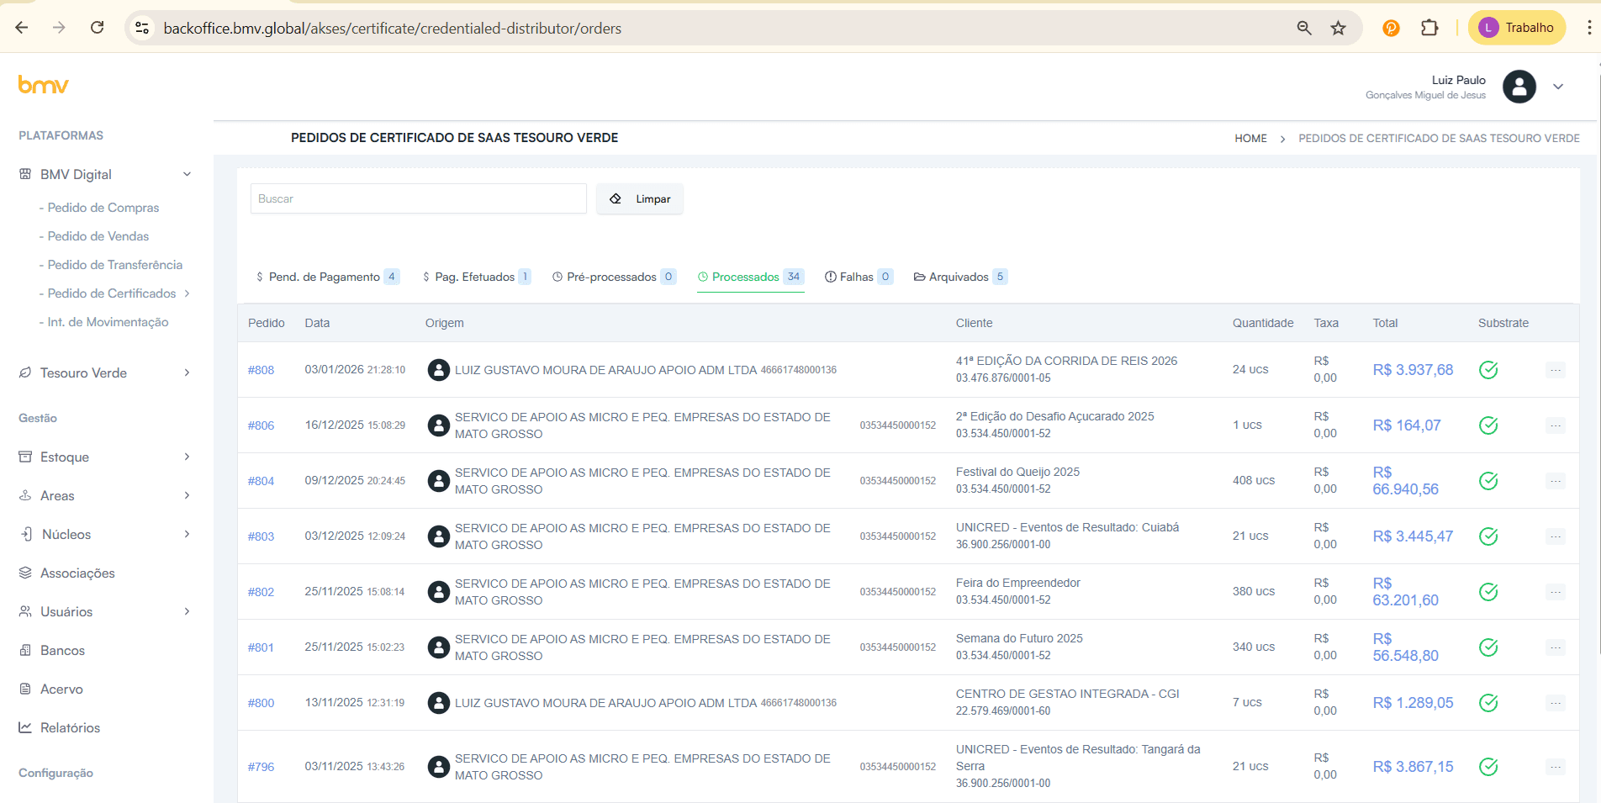Open the browser extensions puzzle icon
1601x803 pixels.
(1429, 28)
